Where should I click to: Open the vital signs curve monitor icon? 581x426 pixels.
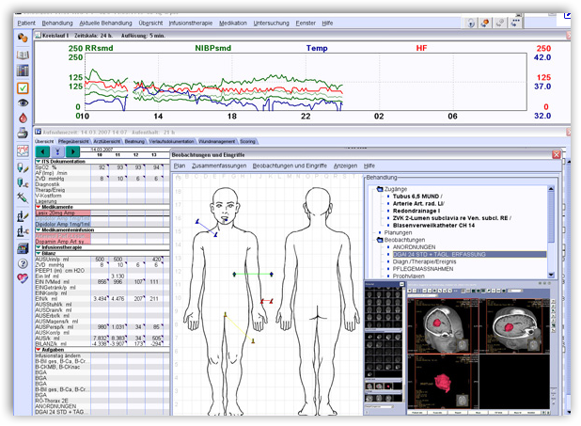pyautogui.click(x=23, y=150)
